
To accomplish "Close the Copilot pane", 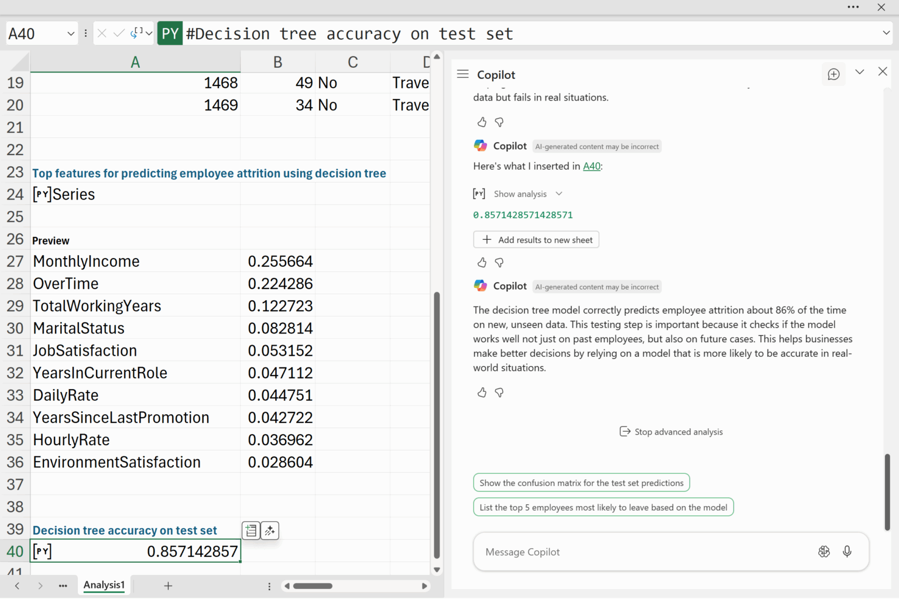I will coord(883,71).
